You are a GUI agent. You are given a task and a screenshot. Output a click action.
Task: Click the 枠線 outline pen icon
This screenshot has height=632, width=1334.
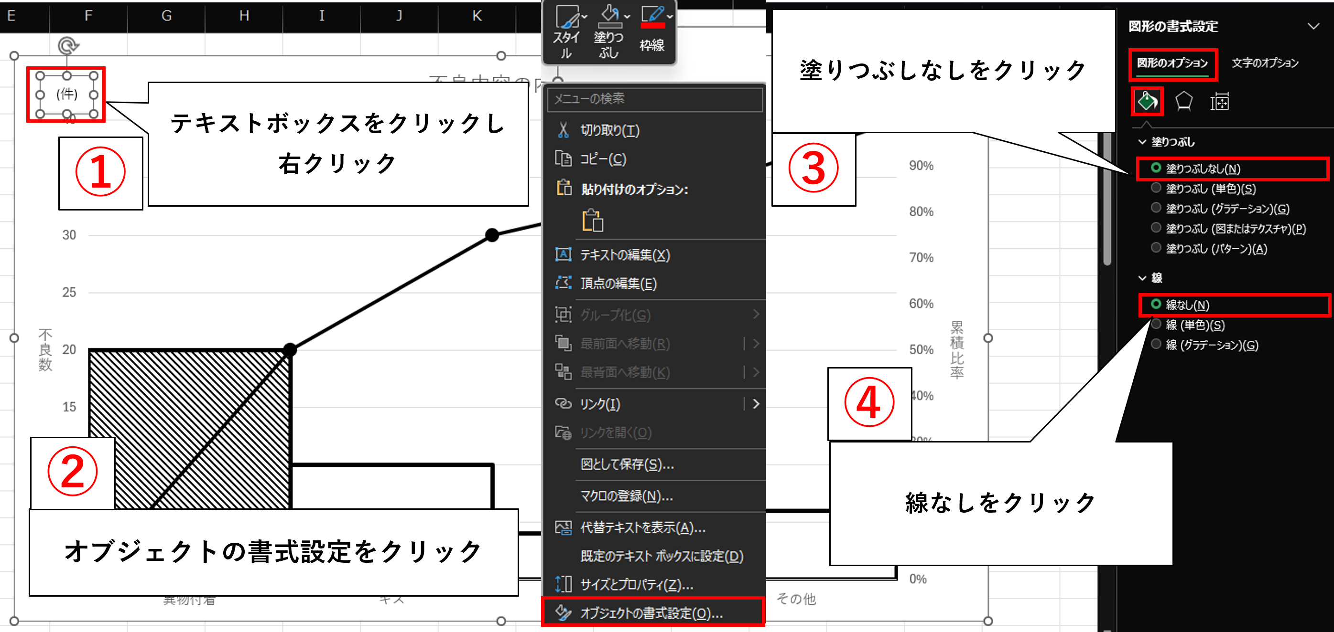(x=652, y=17)
